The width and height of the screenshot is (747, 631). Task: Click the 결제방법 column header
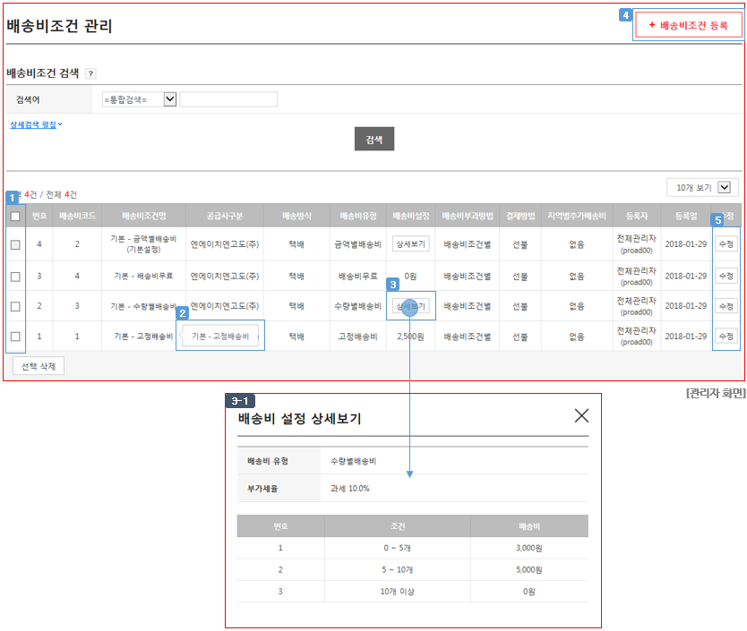coord(520,216)
